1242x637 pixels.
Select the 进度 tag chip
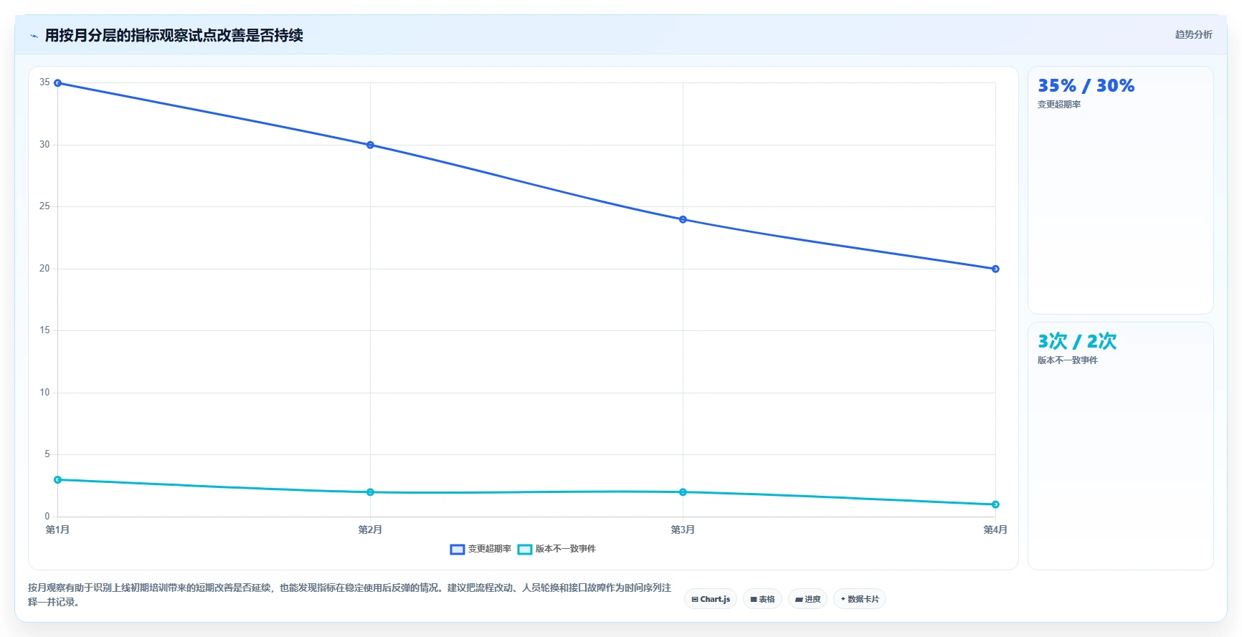807,599
